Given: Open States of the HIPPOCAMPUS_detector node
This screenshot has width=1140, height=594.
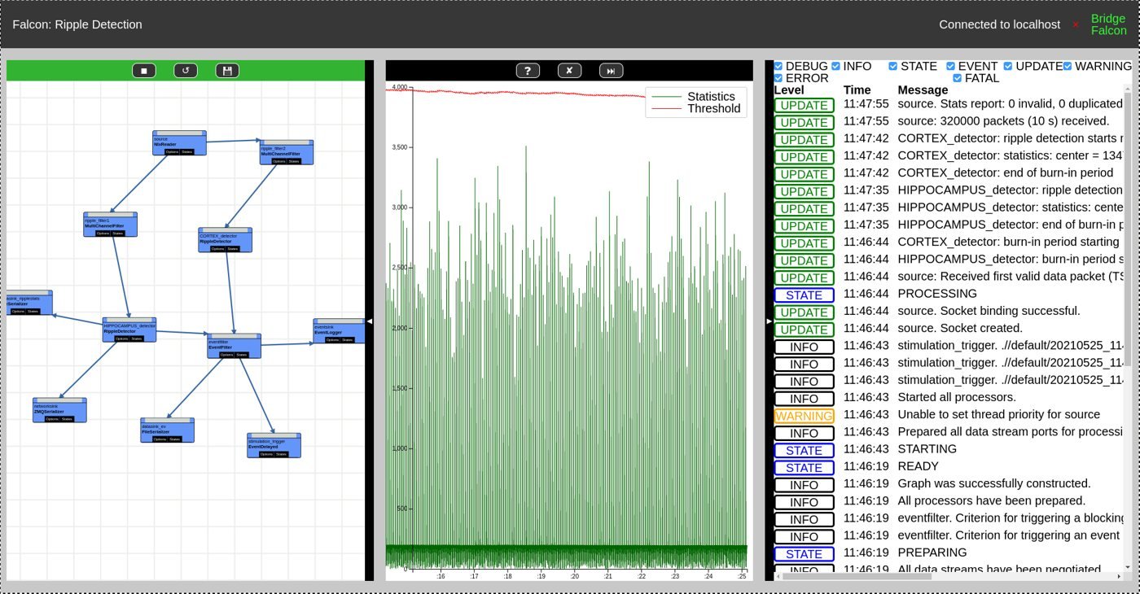Looking at the screenshot, I should coord(137,338).
